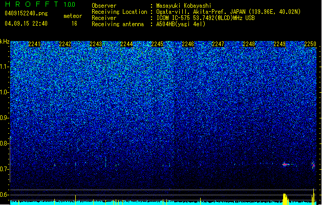Click the tall yellow intensity peak below 2249
322x205 pixels.
click(x=285, y=199)
